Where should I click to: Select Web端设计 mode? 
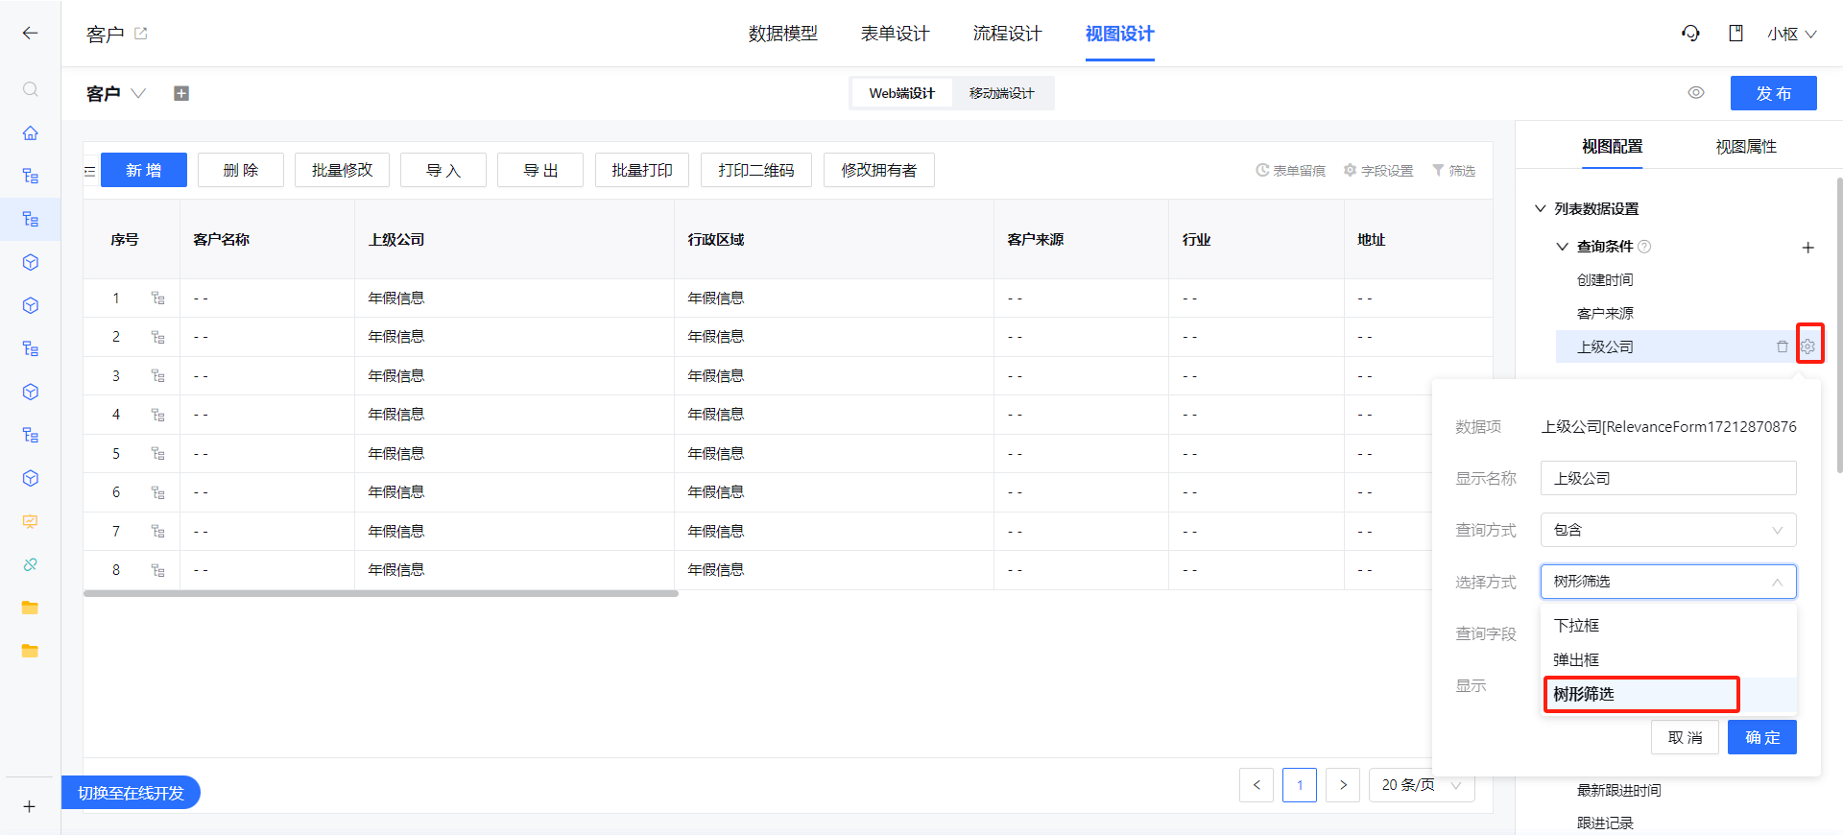click(x=902, y=93)
